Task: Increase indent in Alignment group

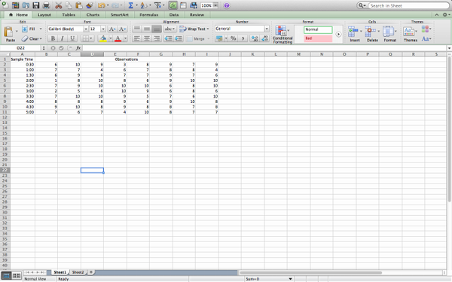Action: tap(179, 38)
